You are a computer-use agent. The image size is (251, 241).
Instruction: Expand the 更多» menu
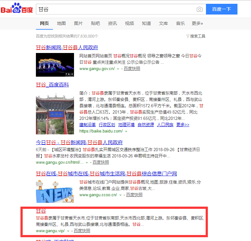(x=197, y=23)
